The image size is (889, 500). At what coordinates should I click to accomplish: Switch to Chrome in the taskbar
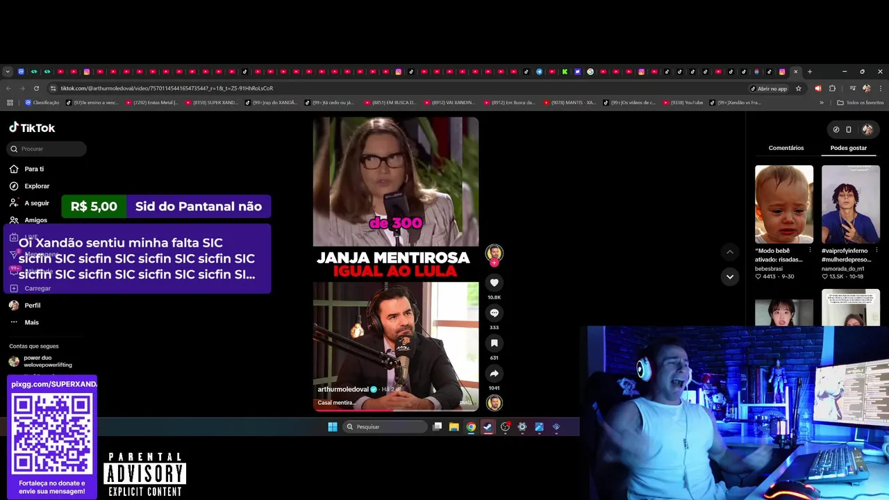(x=471, y=427)
